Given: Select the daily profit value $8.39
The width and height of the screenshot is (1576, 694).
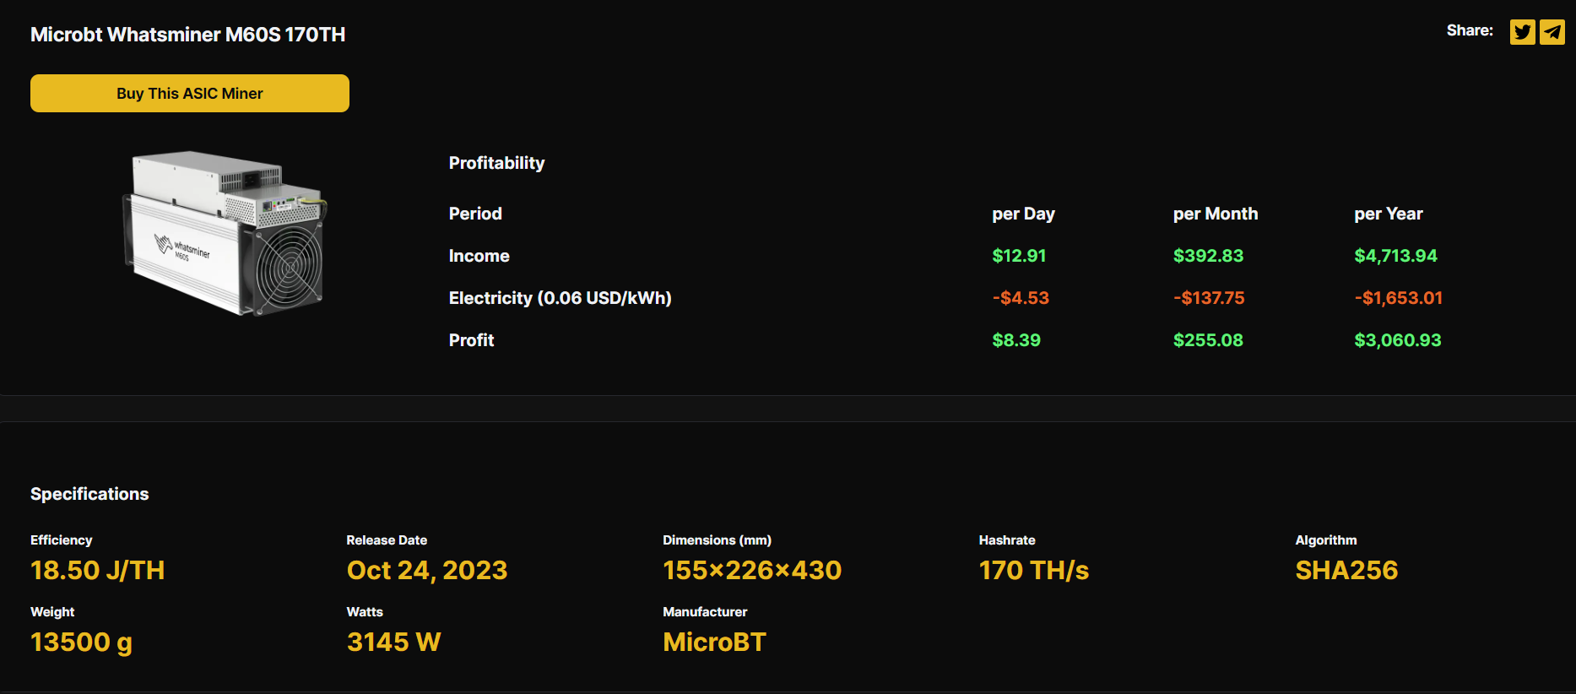Looking at the screenshot, I should 1016,340.
